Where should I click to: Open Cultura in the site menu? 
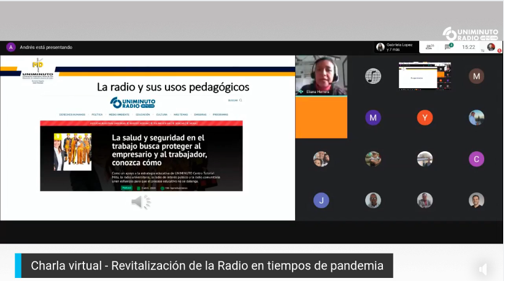click(x=161, y=114)
